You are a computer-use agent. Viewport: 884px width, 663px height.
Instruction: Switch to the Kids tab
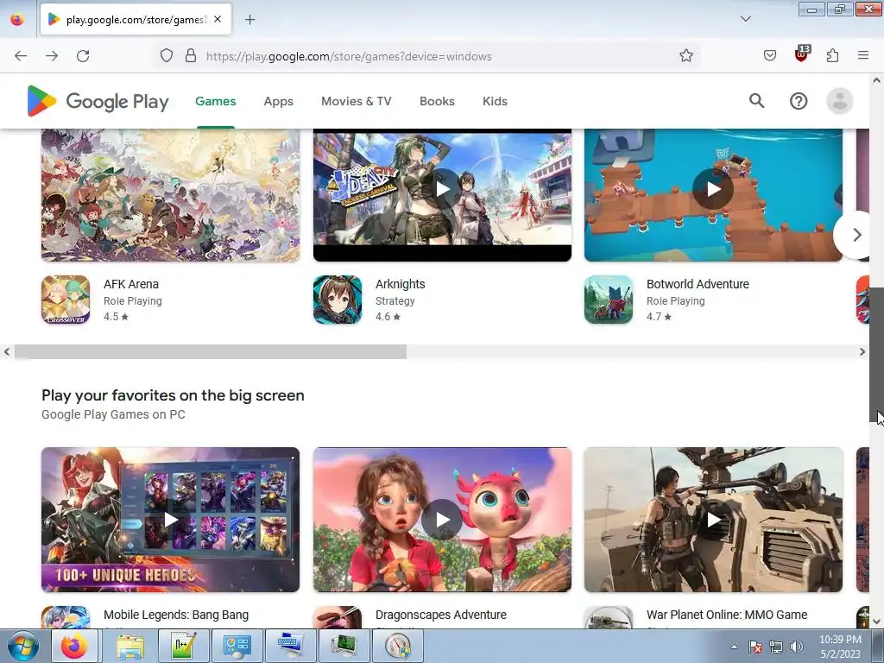[495, 102]
